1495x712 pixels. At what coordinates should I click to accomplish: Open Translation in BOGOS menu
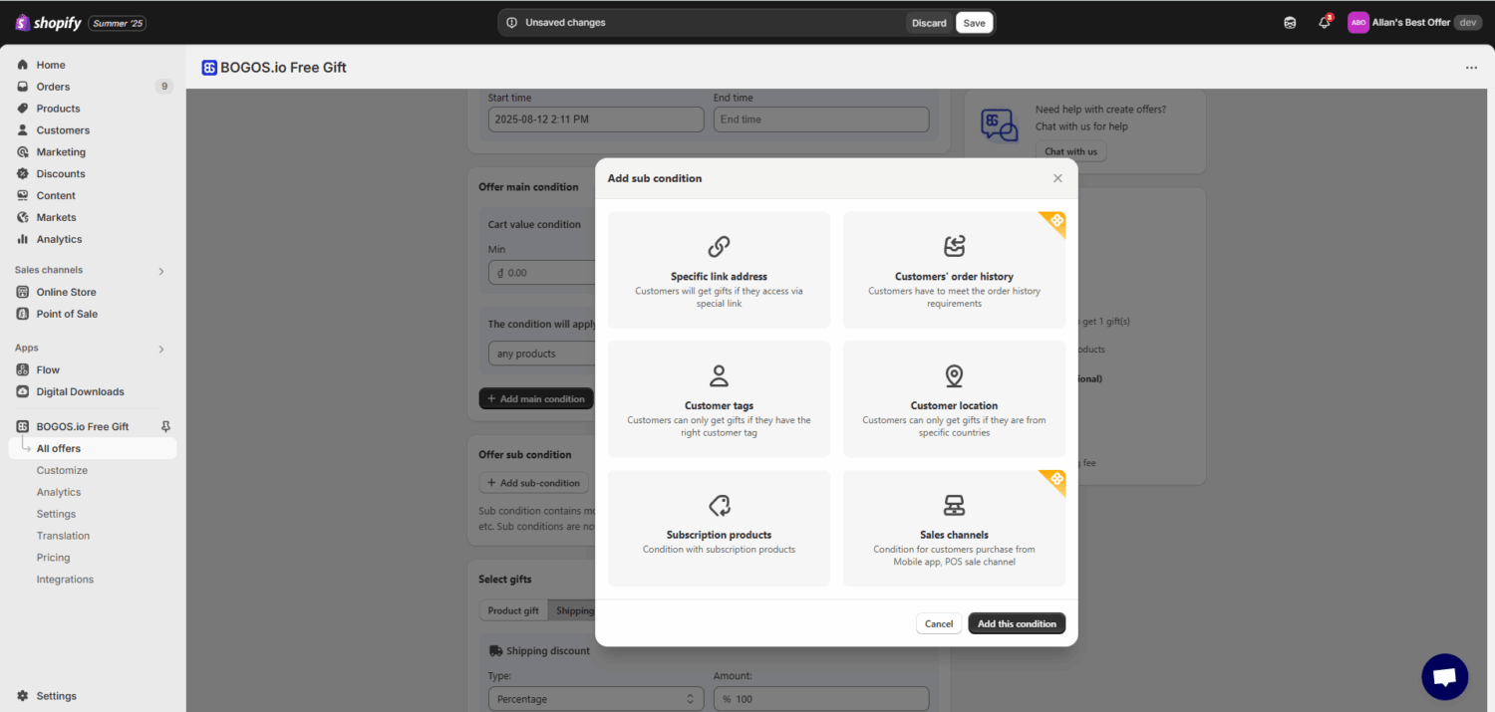63,536
